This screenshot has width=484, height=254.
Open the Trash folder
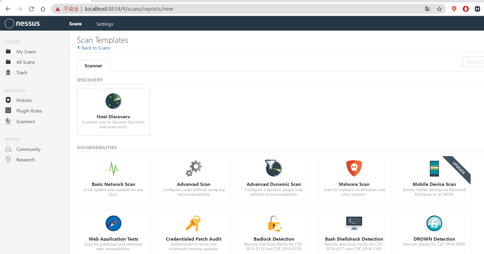click(22, 73)
